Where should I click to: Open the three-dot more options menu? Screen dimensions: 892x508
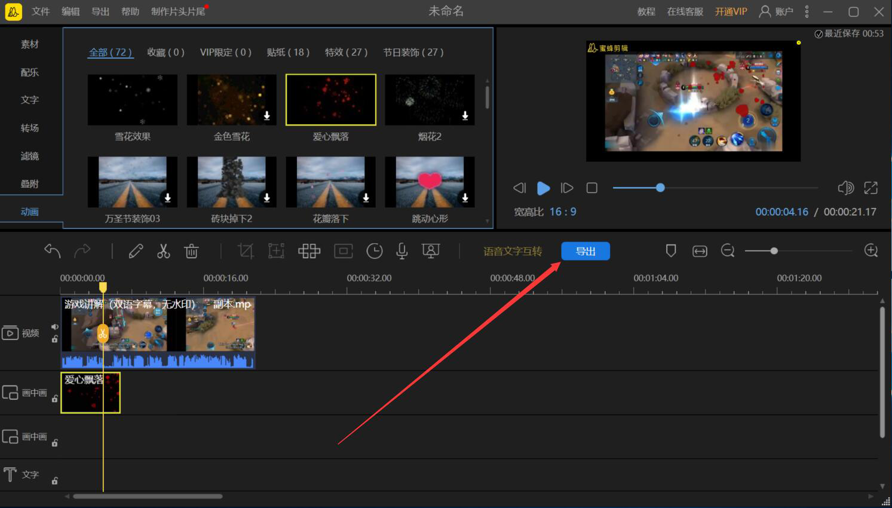[807, 11]
